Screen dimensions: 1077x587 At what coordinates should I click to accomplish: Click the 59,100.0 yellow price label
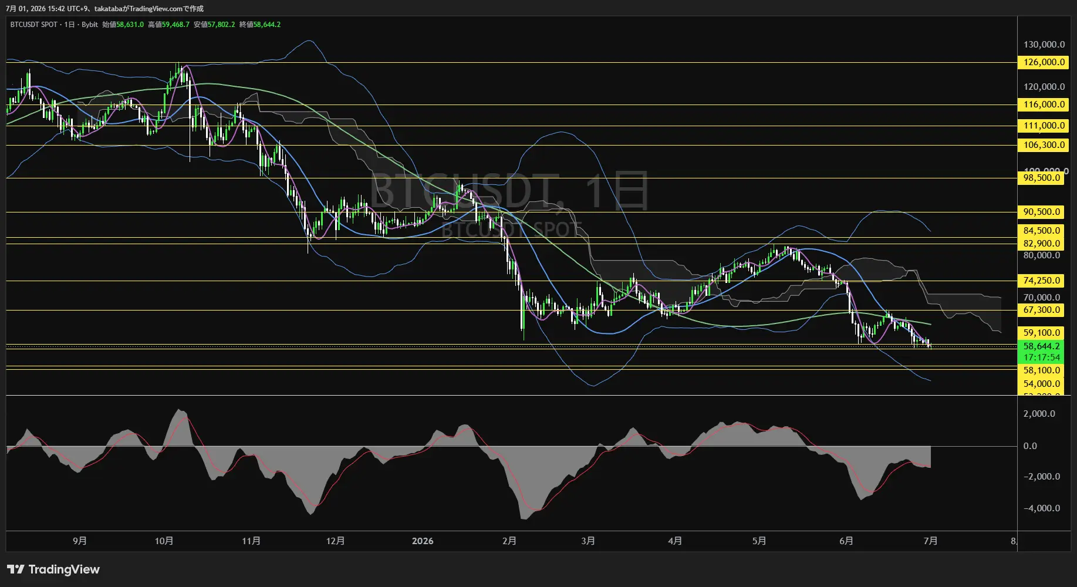click(1041, 333)
